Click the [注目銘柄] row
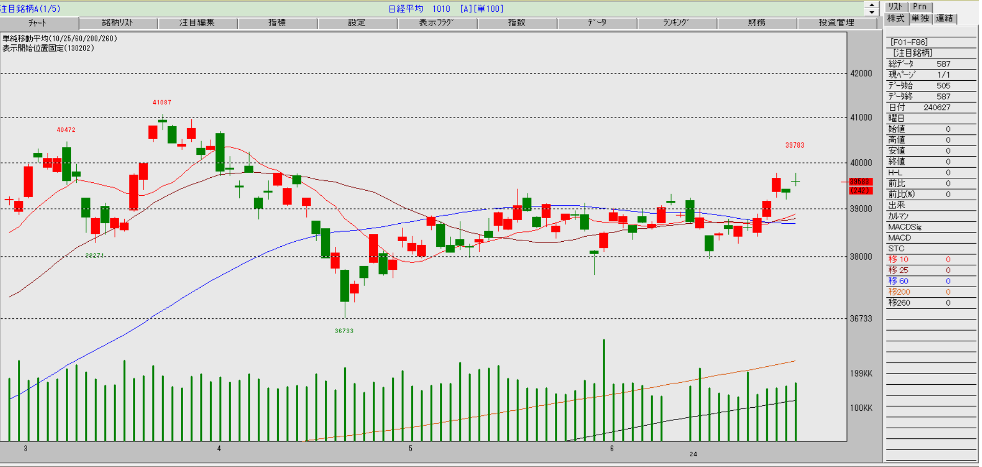 [x=931, y=53]
